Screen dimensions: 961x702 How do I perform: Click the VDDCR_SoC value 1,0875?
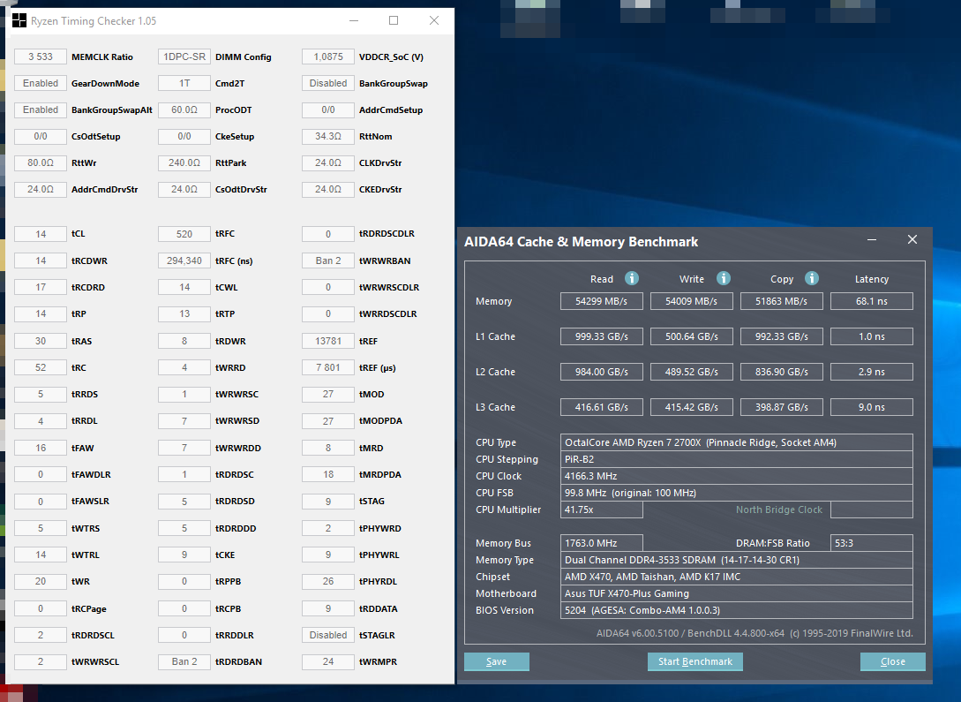pyautogui.click(x=328, y=57)
